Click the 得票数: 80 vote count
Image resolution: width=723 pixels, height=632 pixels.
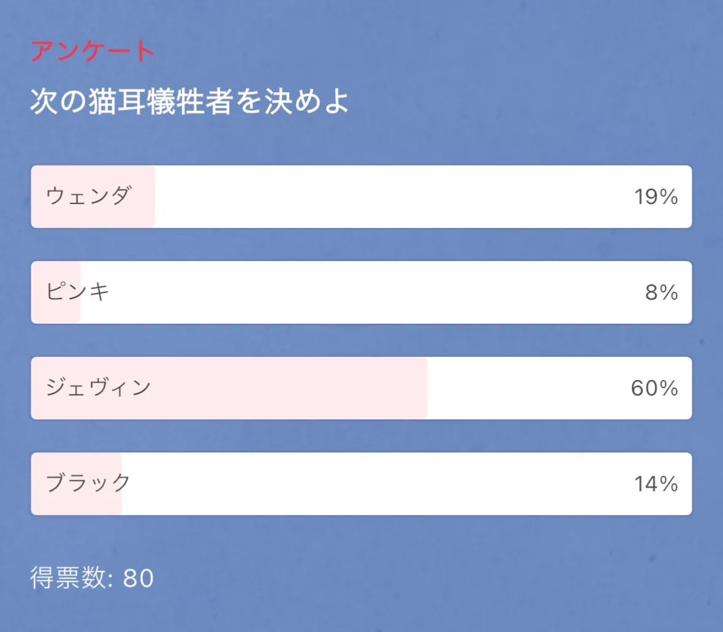pos(92,578)
